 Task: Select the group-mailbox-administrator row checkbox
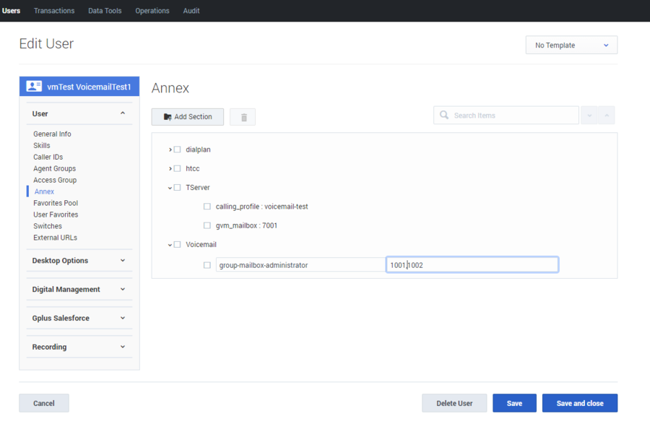pos(207,265)
